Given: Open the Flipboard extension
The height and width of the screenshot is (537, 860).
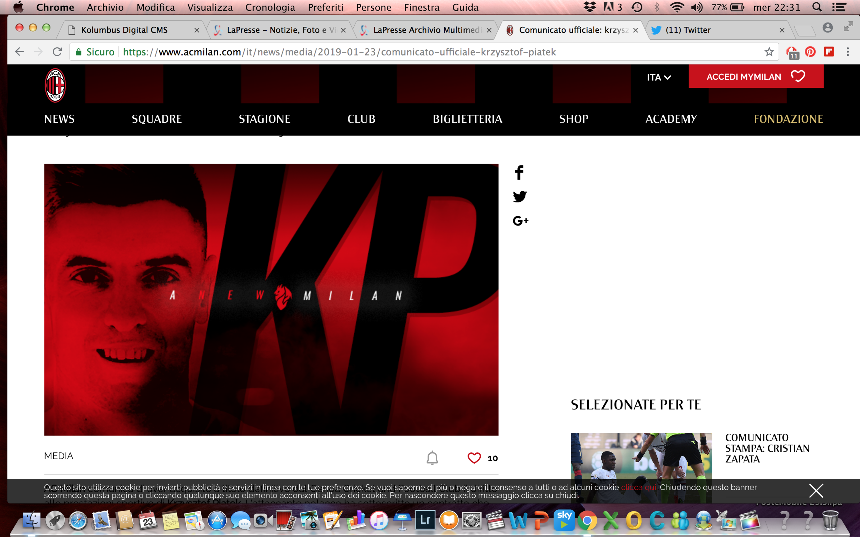Looking at the screenshot, I should [829, 52].
